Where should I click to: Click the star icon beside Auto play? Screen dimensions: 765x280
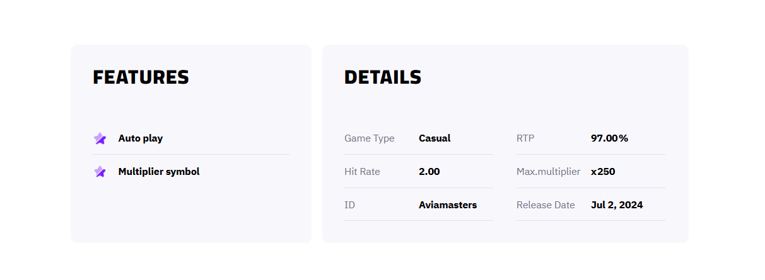100,138
